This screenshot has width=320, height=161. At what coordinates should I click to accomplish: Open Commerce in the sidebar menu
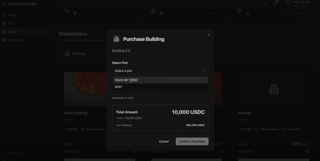point(15,40)
